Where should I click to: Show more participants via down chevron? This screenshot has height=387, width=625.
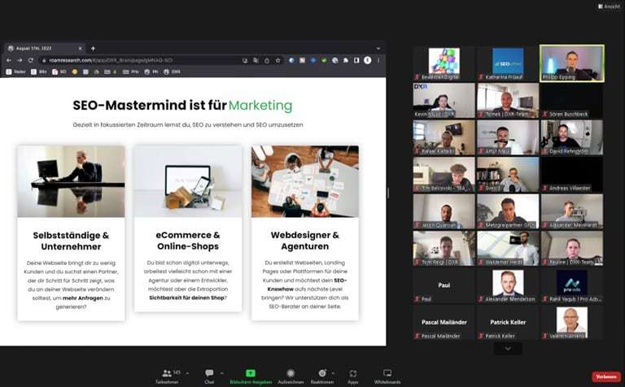coord(508,348)
